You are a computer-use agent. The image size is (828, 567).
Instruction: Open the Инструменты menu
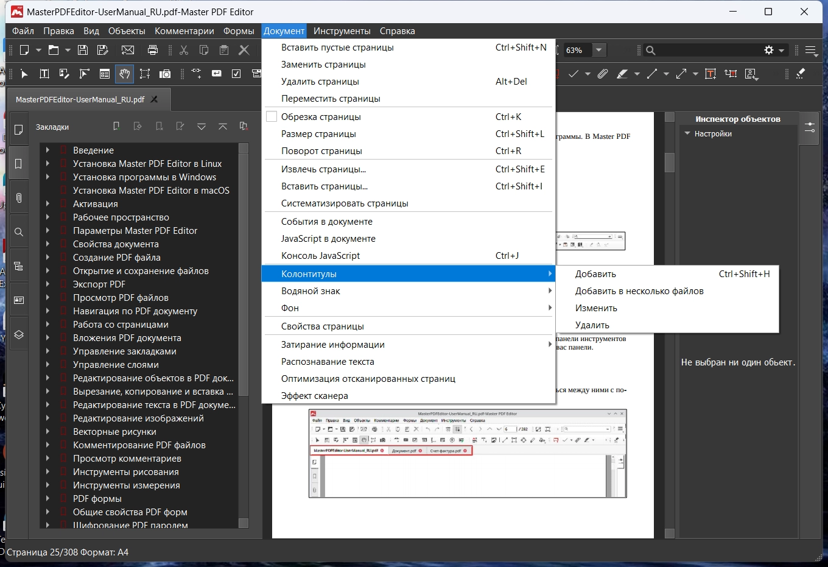[342, 31]
